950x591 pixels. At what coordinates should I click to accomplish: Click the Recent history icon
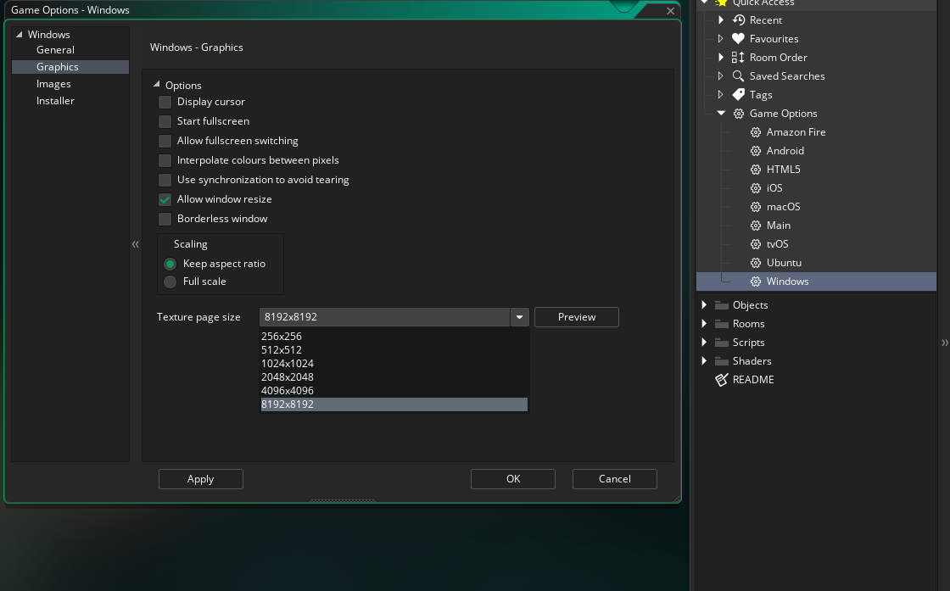click(738, 20)
